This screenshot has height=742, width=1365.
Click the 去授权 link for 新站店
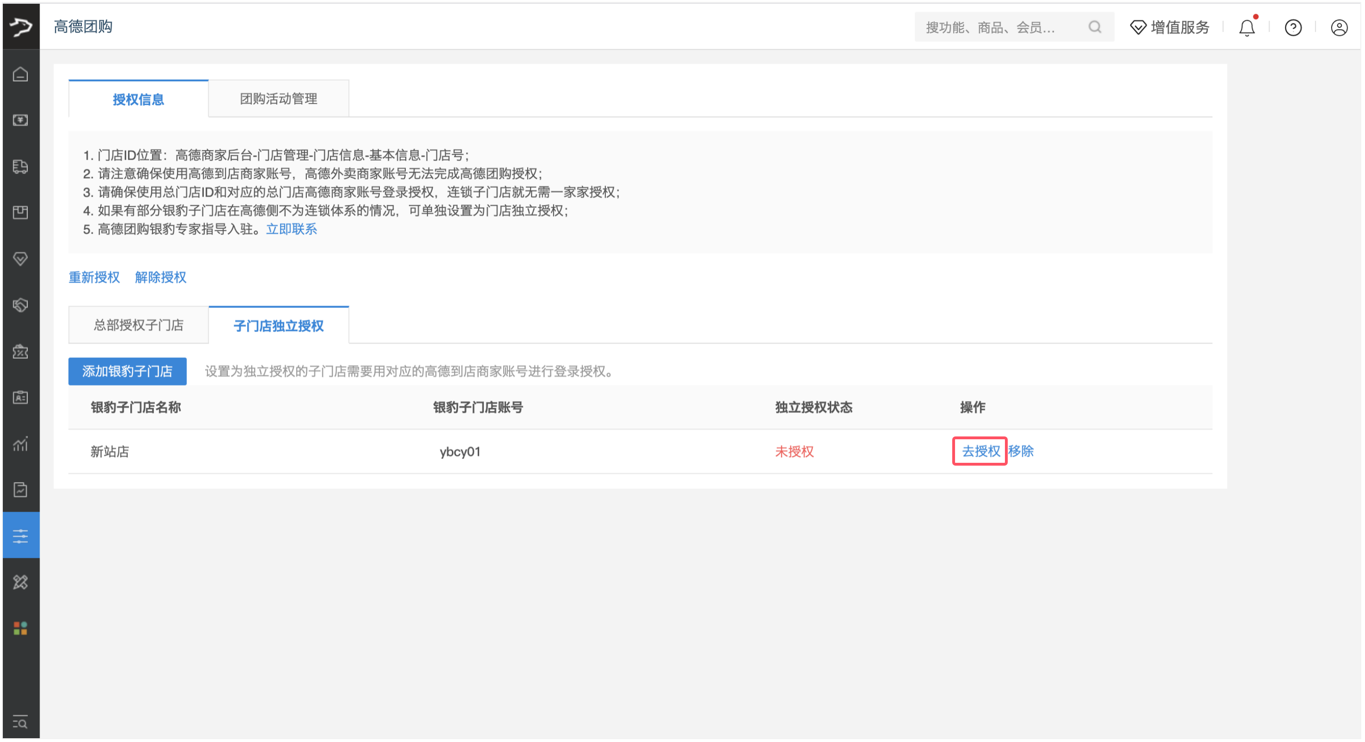click(x=980, y=452)
